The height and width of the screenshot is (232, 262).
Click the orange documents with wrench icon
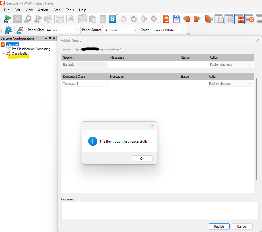point(209,19)
